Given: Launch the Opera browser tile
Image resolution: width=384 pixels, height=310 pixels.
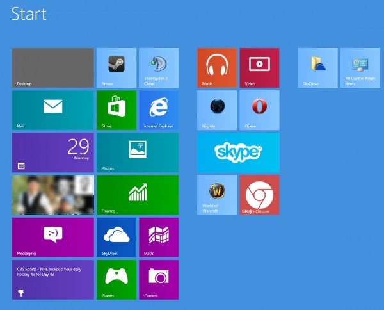Looking at the screenshot, I should [259, 110].
